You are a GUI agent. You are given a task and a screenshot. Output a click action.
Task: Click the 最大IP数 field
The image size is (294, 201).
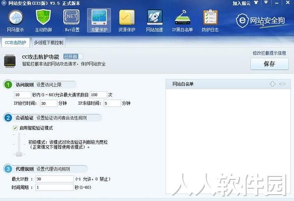tap(54, 179)
